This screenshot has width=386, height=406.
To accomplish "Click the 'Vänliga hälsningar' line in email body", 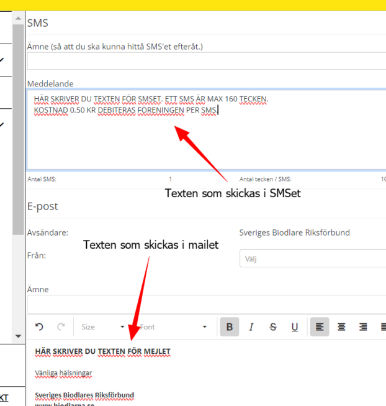I will [x=63, y=373].
